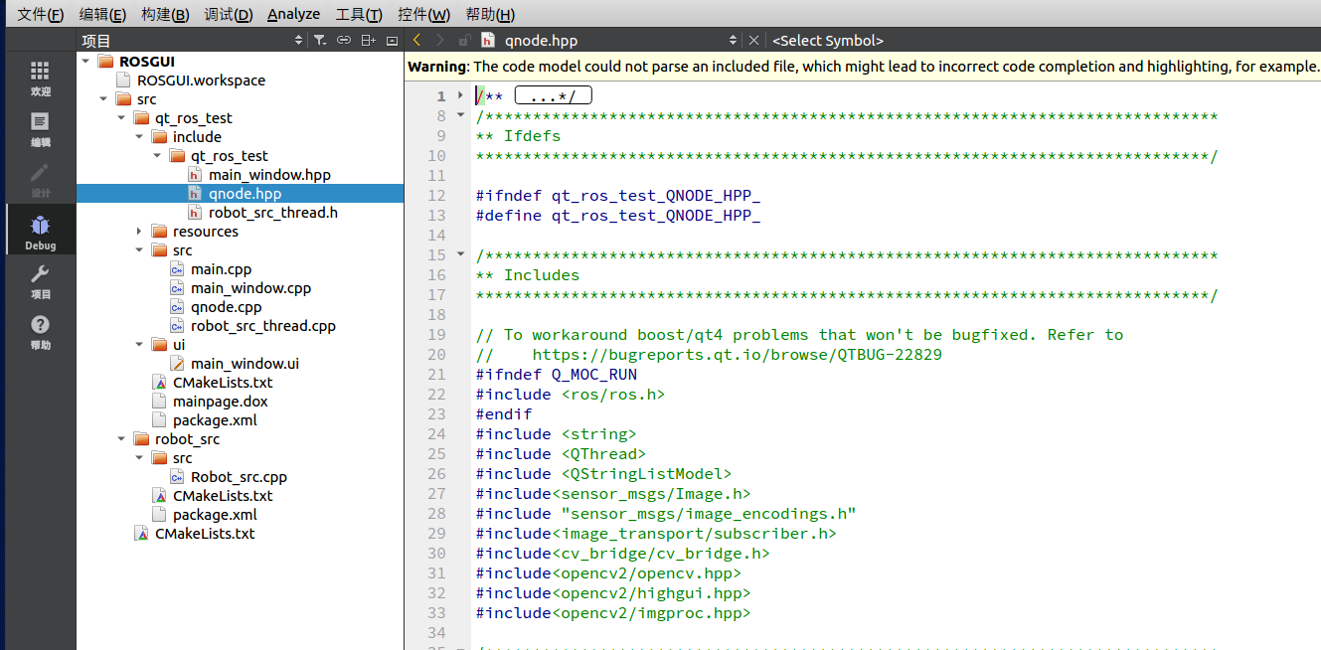Open the 调试(D) menu

tap(229, 14)
